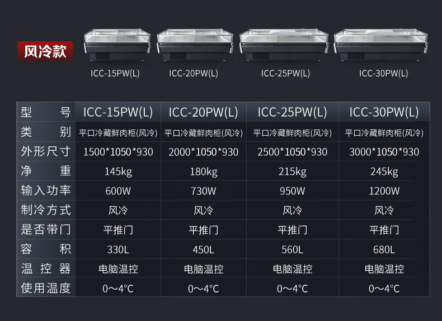Image resolution: width=442 pixels, height=321 pixels.
Task: Click the ICC-25PW(L) table column header
Action: pyautogui.click(x=292, y=112)
